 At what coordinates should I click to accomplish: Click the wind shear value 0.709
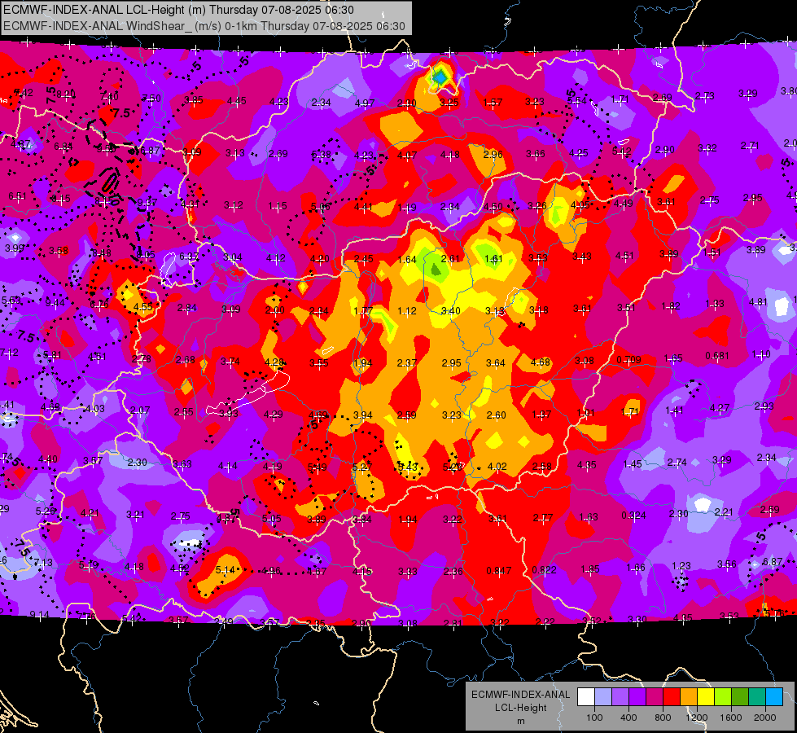coord(628,360)
